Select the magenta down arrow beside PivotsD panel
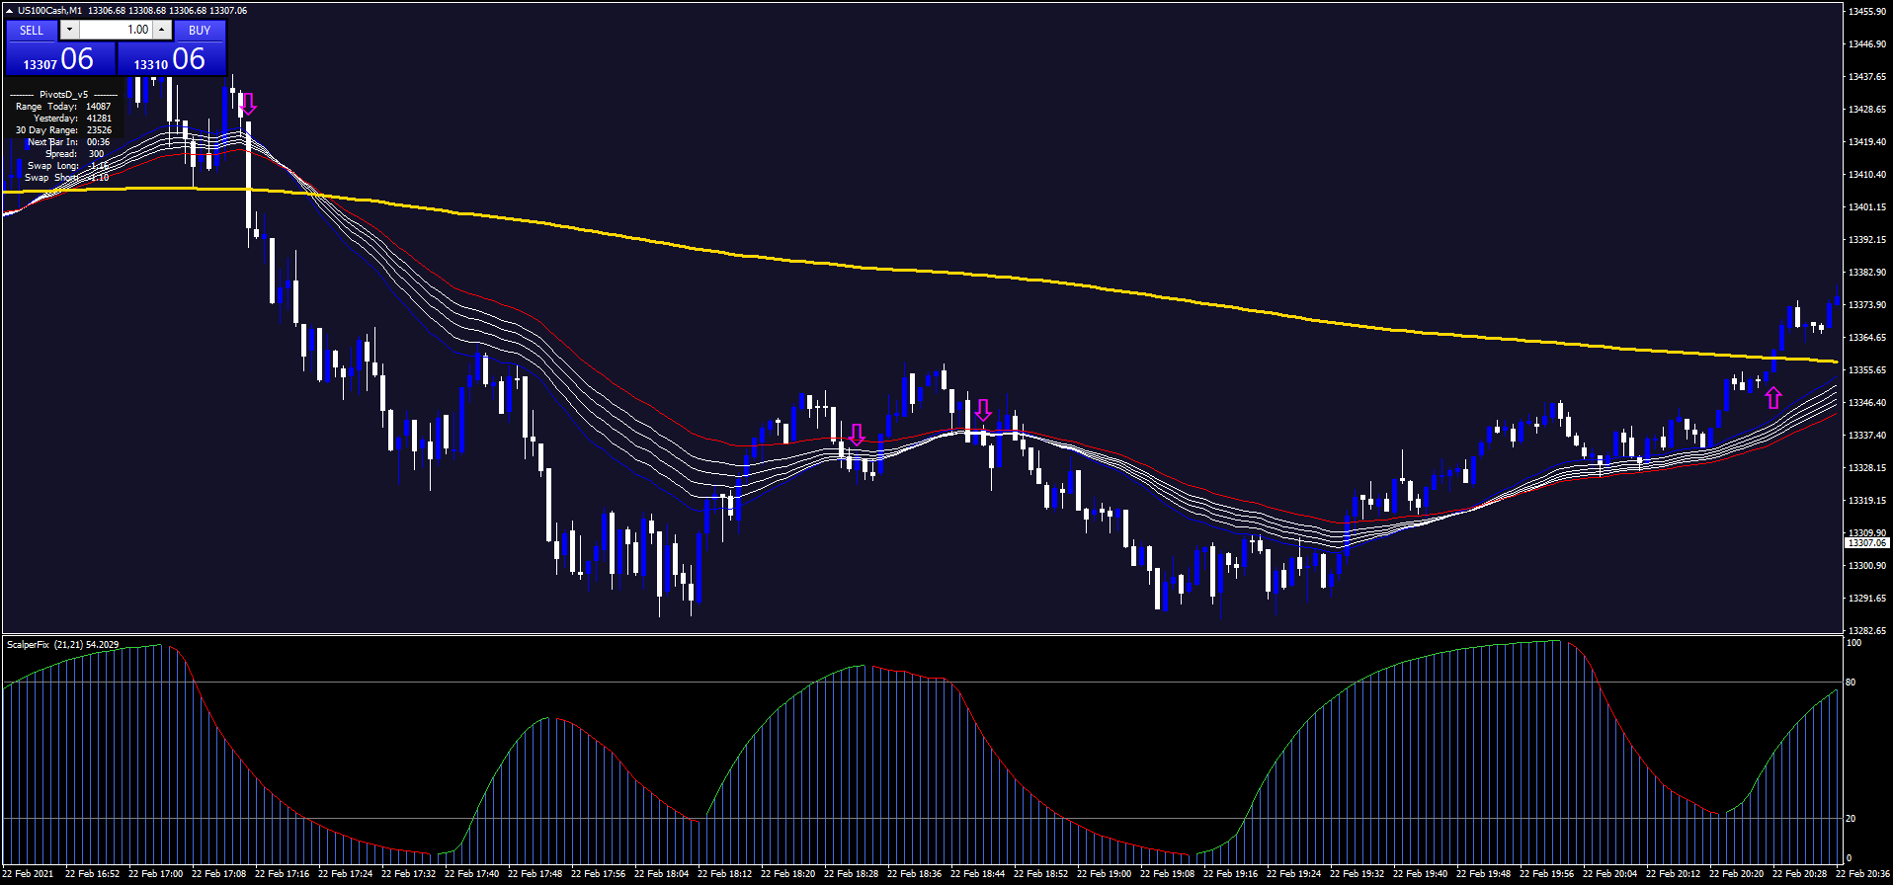Image resolution: width=1893 pixels, height=885 pixels. pos(248,104)
